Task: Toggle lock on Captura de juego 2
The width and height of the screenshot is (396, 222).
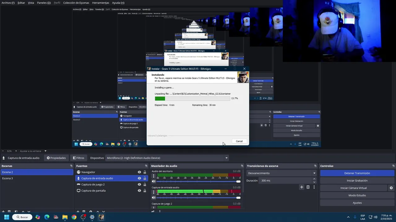Action: (144, 184)
